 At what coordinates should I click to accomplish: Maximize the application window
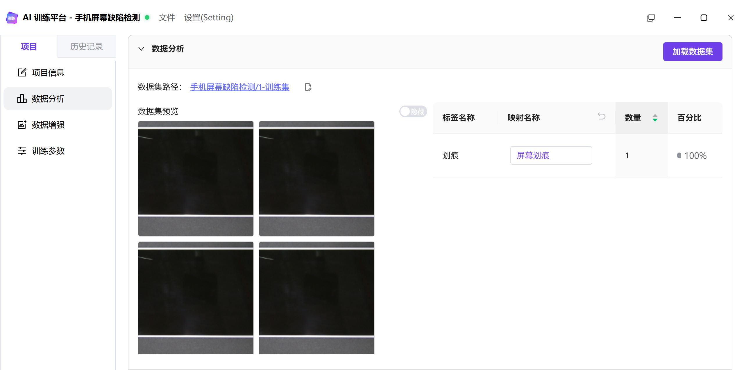(704, 18)
